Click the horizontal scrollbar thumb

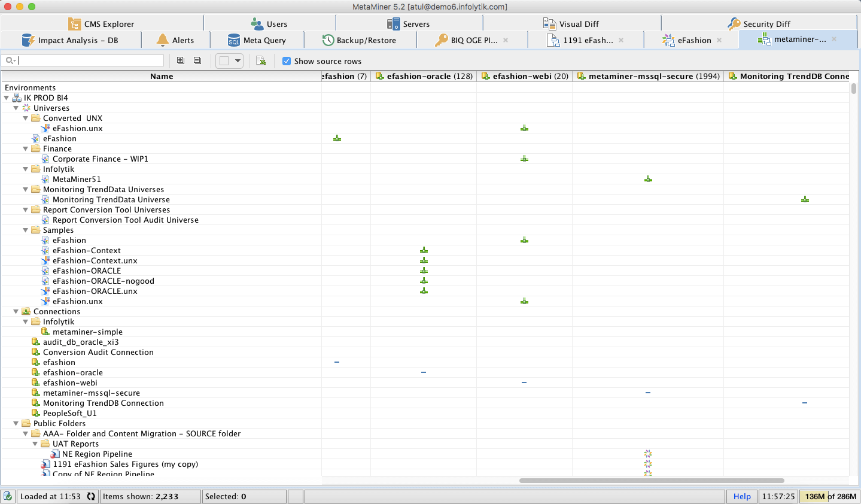click(x=652, y=480)
